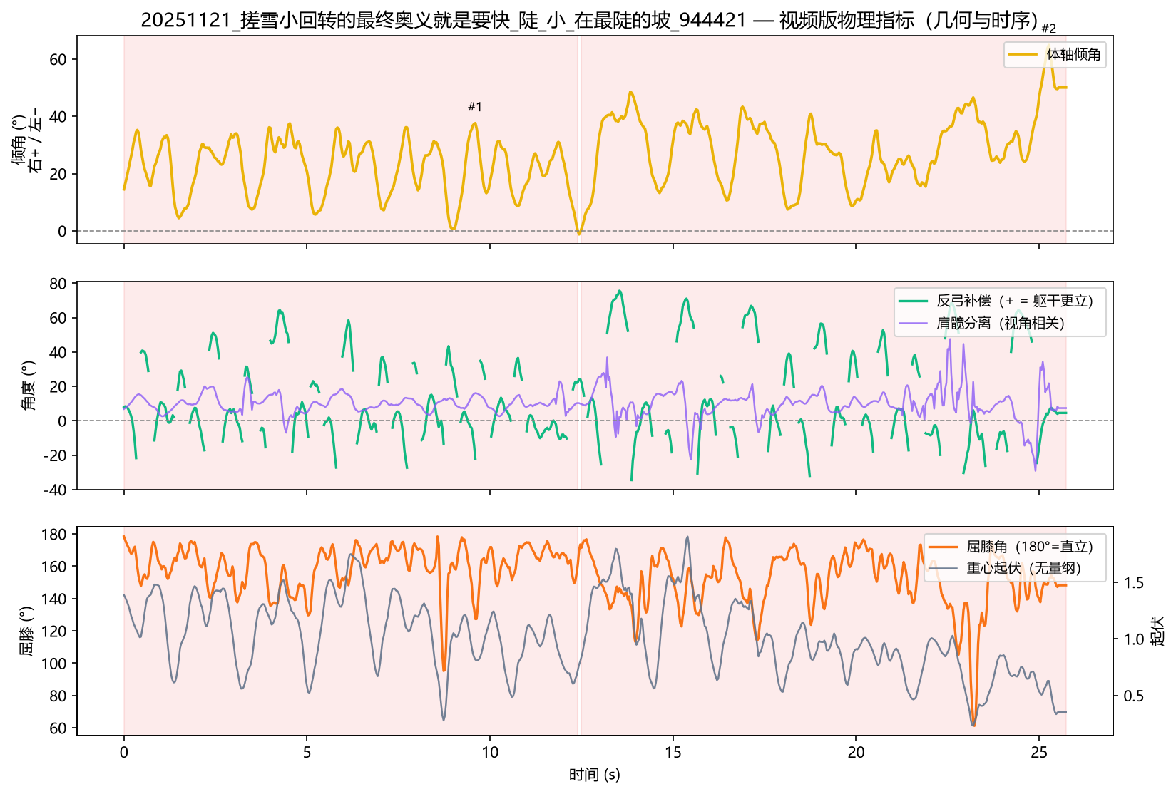Click the 倾角 (°) y-axis label
The height and width of the screenshot is (794, 1176).
[x=27, y=140]
